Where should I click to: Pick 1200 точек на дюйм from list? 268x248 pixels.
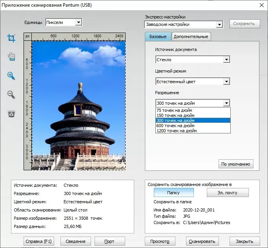pos(176,131)
